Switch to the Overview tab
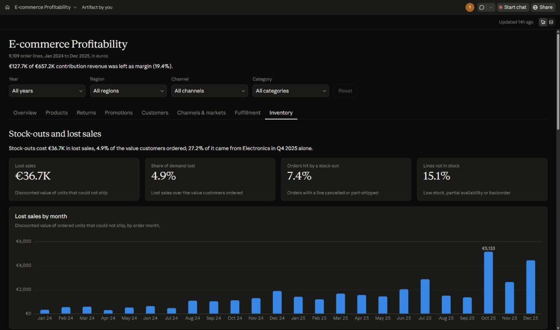Viewport: 560px width, 330px height. click(x=25, y=113)
